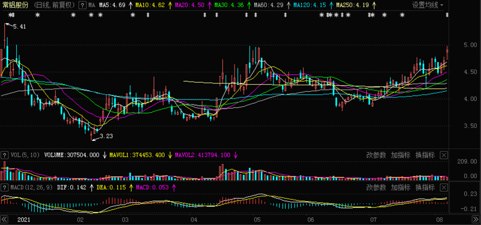The image size is (481, 225).
Task: Click the magenta up arrow beside MA20
Action: coord(209,5)
